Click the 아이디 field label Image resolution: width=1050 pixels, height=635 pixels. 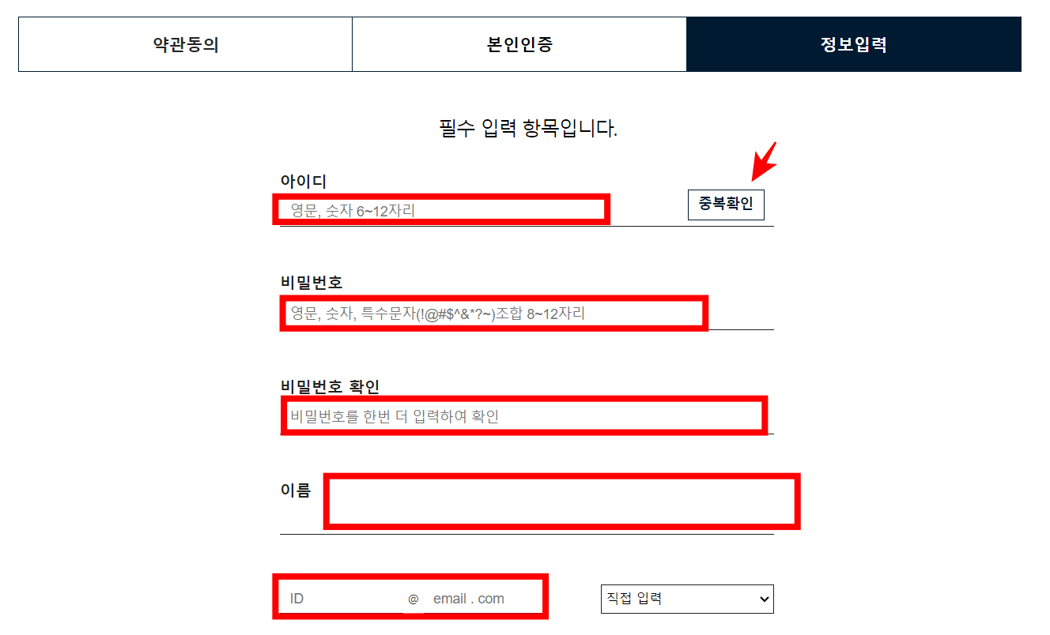304,182
